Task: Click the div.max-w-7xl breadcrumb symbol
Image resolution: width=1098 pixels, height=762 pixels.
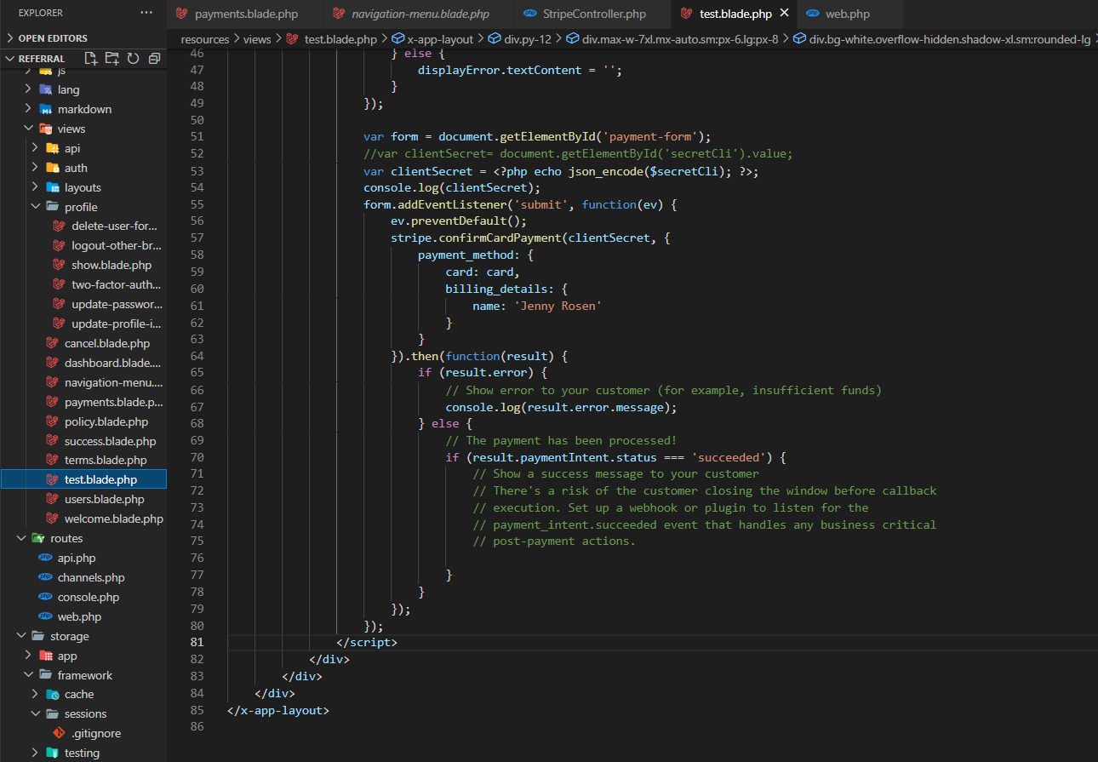Action: 680,39
